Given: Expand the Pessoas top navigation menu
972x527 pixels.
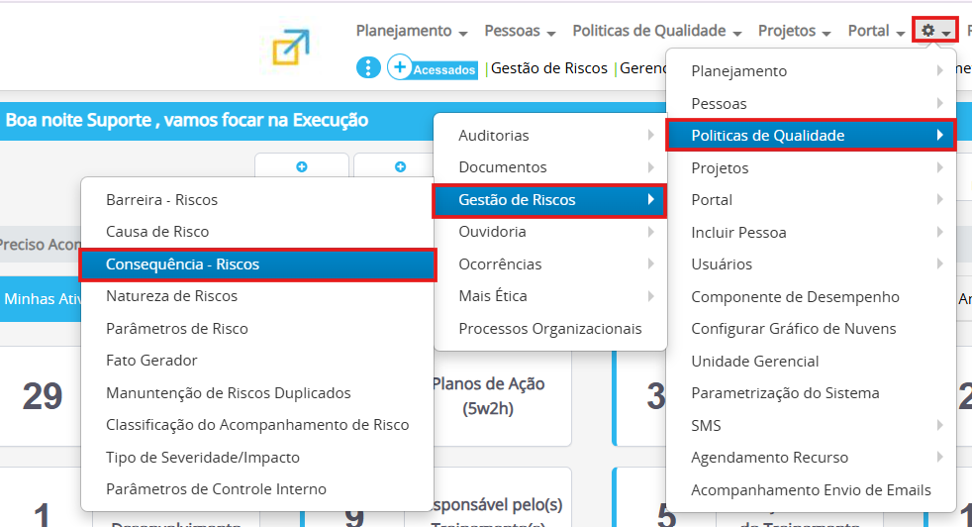Looking at the screenshot, I should [x=520, y=31].
